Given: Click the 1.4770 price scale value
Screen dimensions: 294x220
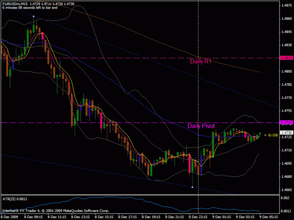Looking at the screenshot, I should (286, 98).
